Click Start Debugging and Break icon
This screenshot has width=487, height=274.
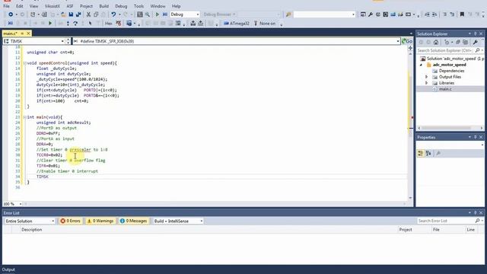point(165,14)
